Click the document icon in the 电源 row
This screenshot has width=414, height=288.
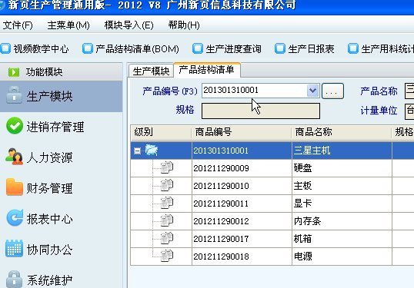point(167,256)
